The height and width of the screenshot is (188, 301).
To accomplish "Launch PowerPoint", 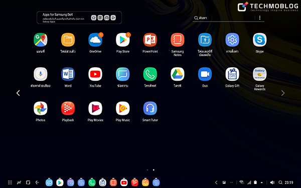I will (x=150, y=40).
